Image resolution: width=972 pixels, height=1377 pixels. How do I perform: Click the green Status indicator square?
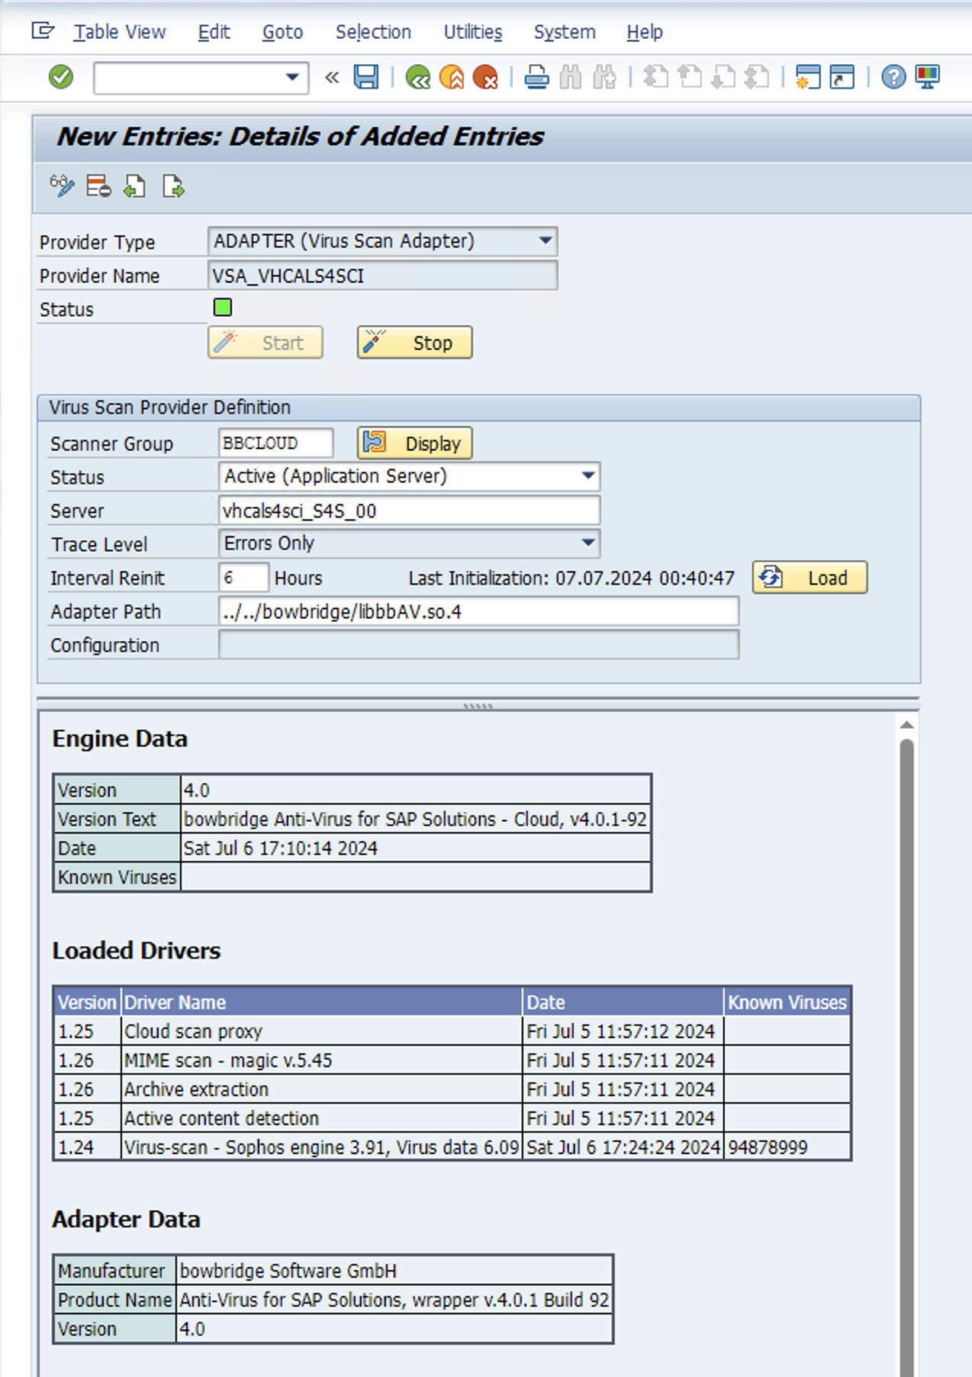point(223,308)
